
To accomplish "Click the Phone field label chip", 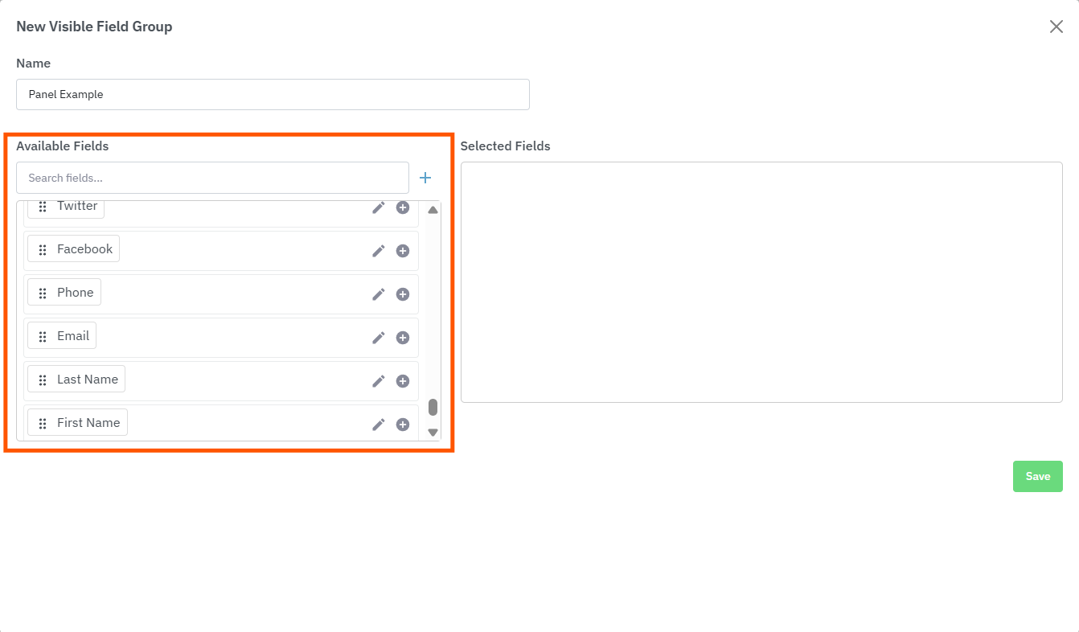I will pyautogui.click(x=75, y=293).
